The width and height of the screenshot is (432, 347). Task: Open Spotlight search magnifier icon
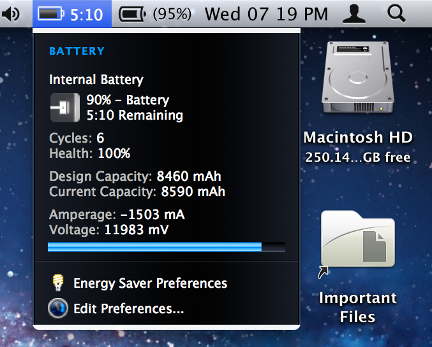click(x=396, y=14)
